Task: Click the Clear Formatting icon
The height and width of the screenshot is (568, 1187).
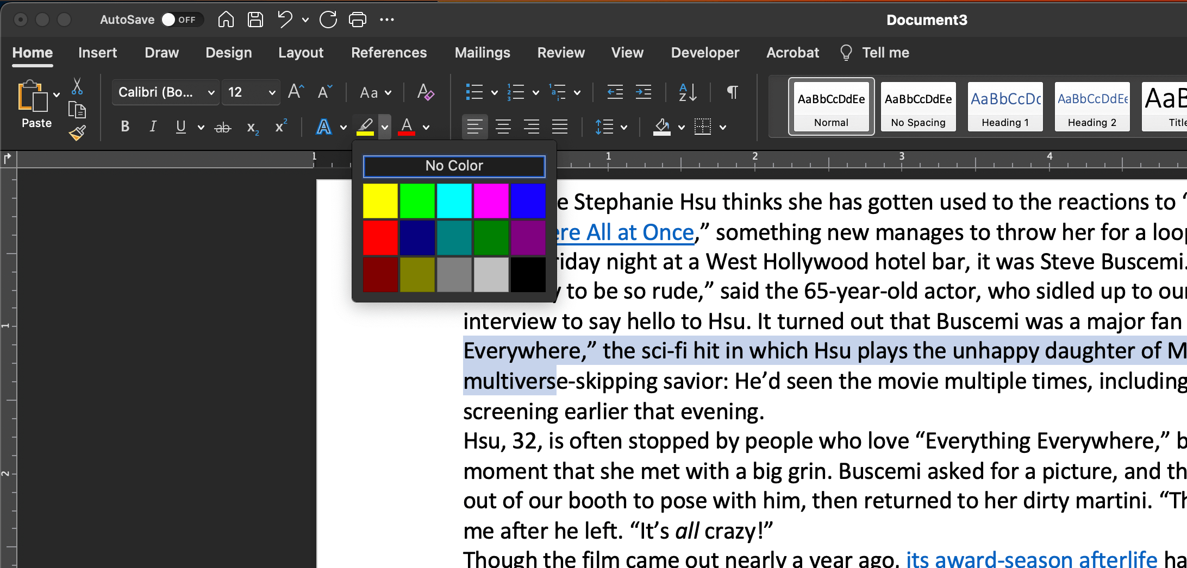Action: coord(425,92)
